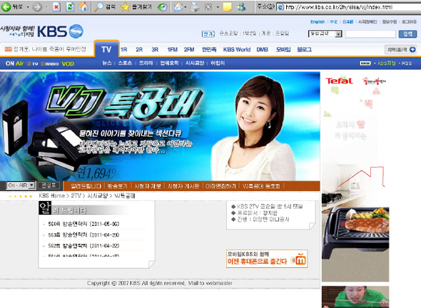421x308 pixels.
Task: Click the KBS logo
Action: click(x=60, y=31)
